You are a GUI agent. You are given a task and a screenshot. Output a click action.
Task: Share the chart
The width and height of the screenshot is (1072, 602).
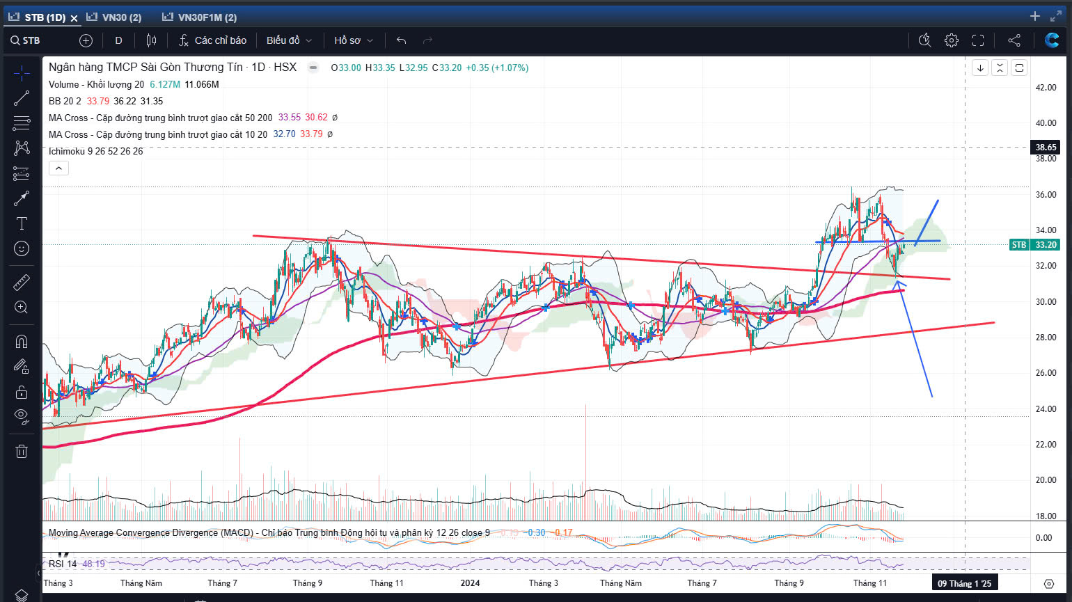coord(1014,40)
